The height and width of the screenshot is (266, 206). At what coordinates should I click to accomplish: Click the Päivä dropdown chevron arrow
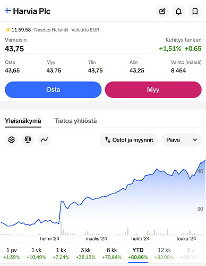tap(195, 140)
